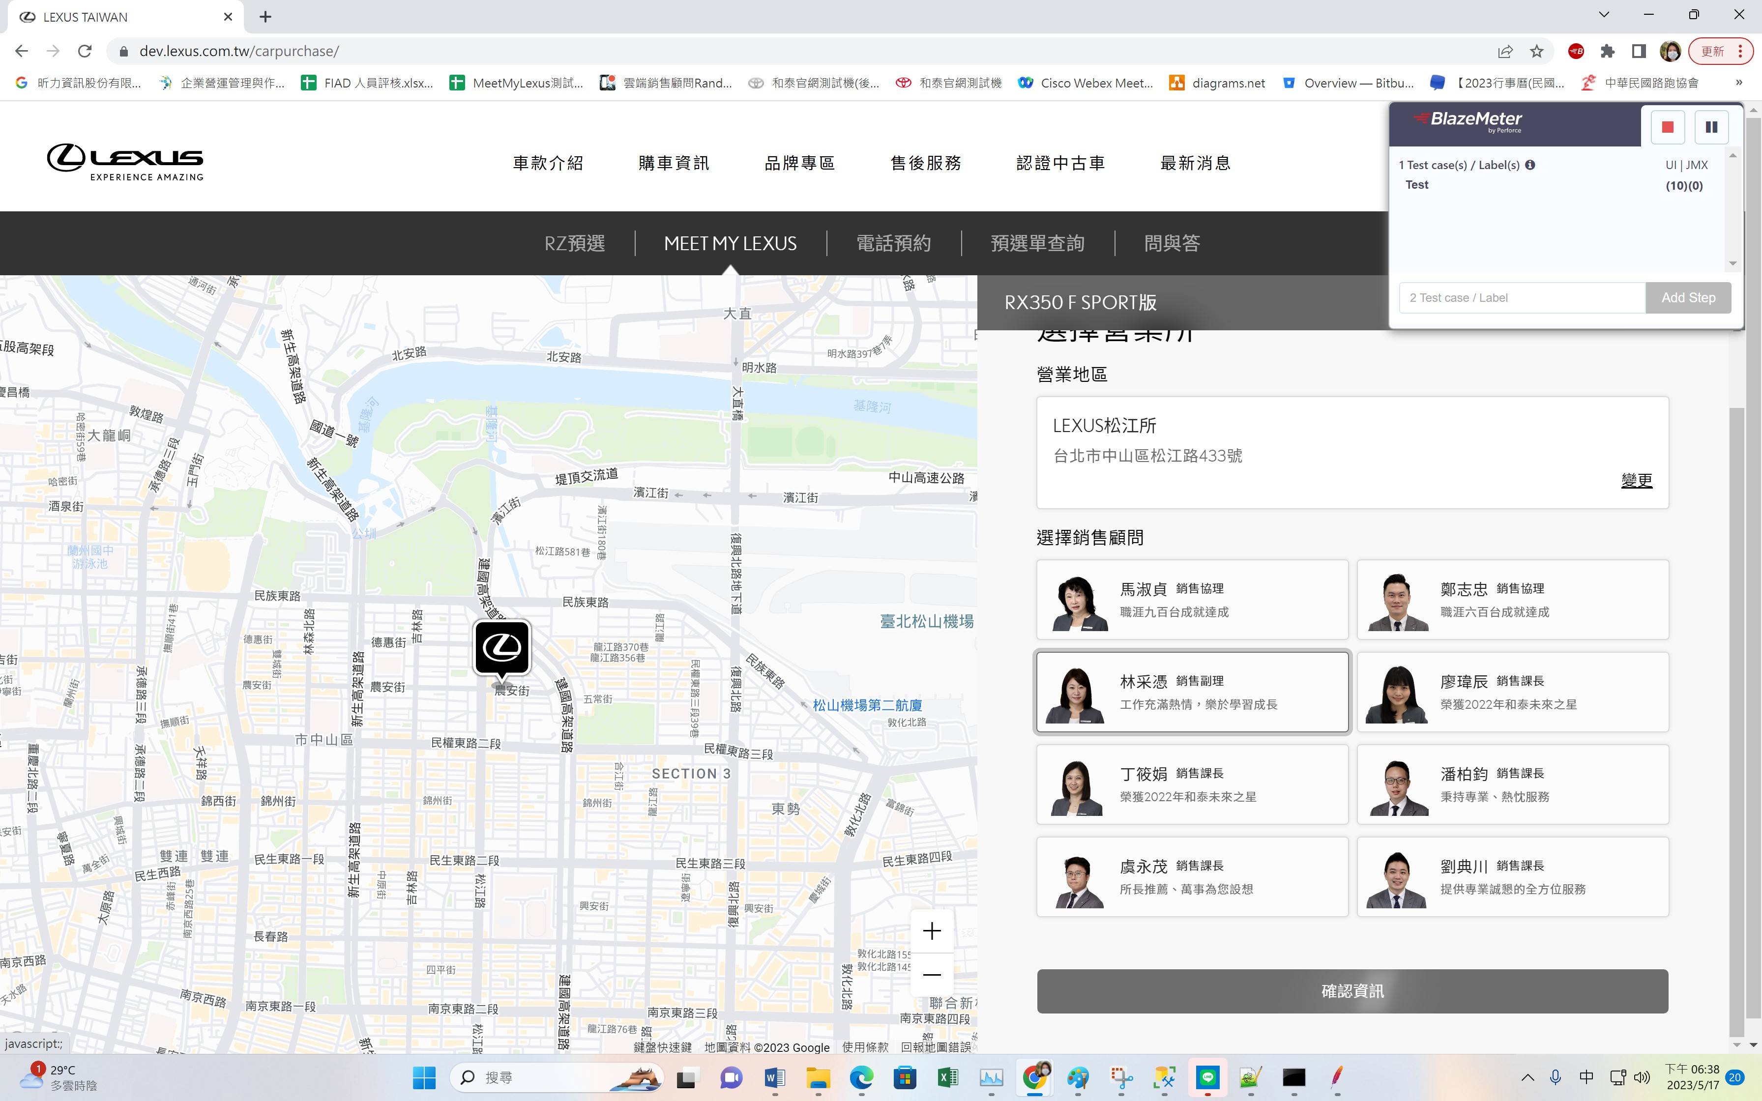Open the Overview — Bitbu... bookmark
The height and width of the screenshot is (1101, 1762).
1348,83
